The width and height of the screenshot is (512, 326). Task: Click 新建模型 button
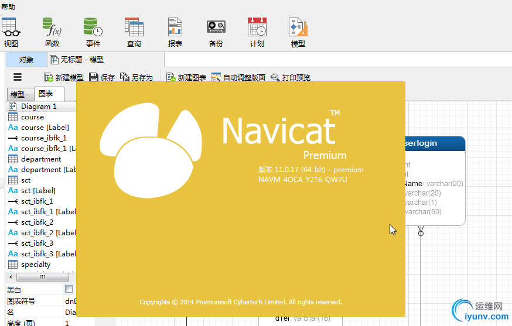[x=64, y=77]
